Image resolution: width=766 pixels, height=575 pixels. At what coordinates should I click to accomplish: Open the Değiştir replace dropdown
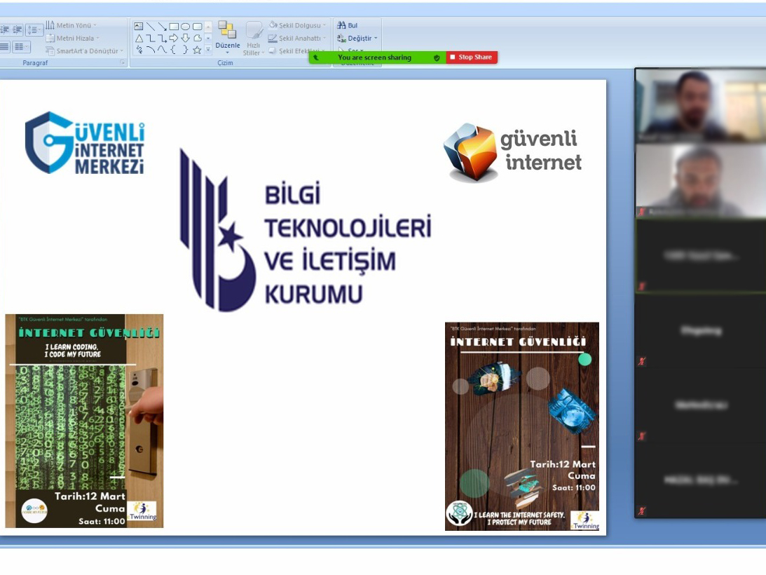pyautogui.click(x=357, y=38)
